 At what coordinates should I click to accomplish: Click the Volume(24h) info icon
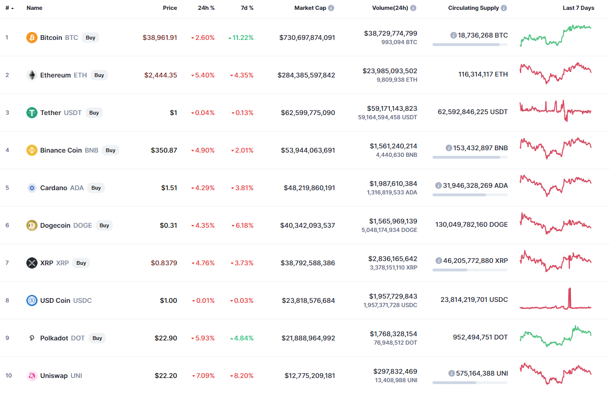click(x=413, y=8)
